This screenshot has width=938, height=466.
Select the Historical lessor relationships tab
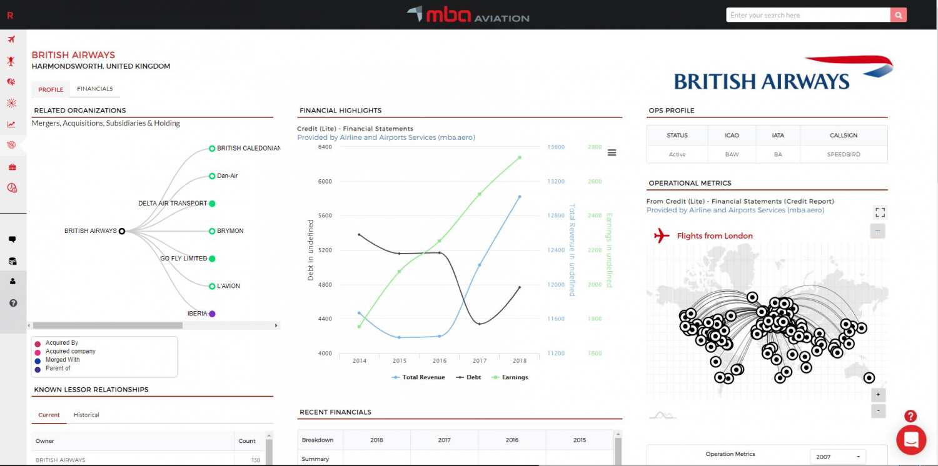point(86,415)
